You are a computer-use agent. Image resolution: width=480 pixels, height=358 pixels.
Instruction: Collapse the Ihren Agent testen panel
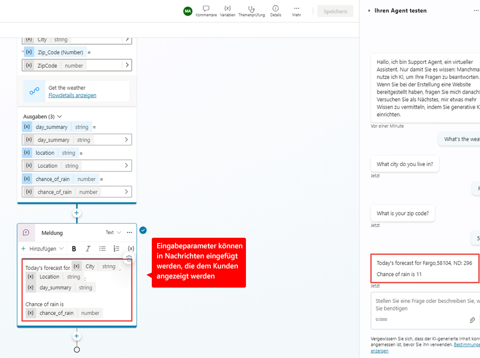click(x=369, y=11)
